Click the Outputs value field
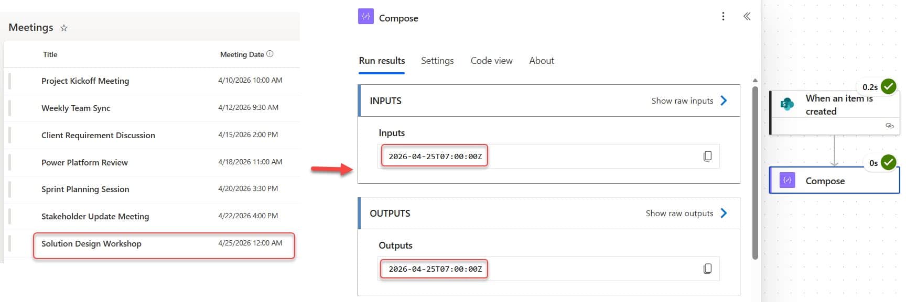Screen dimensions: 906x302 pos(548,269)
